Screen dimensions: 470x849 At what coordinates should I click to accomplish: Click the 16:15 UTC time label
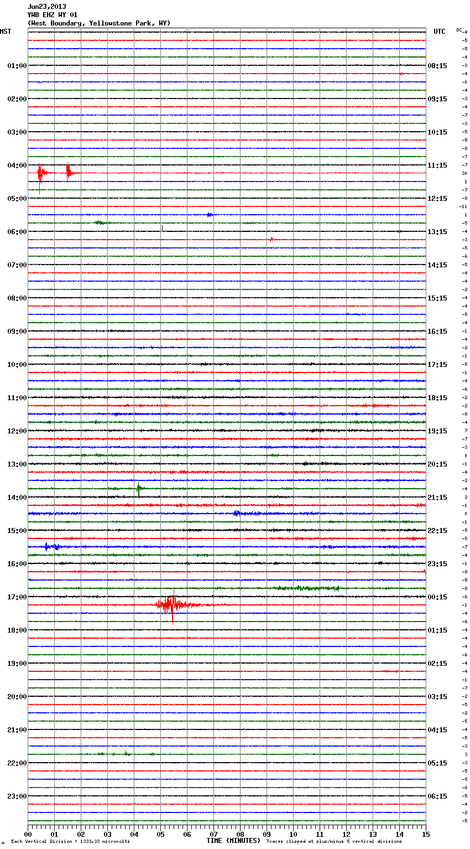click(x=437, y=331)
